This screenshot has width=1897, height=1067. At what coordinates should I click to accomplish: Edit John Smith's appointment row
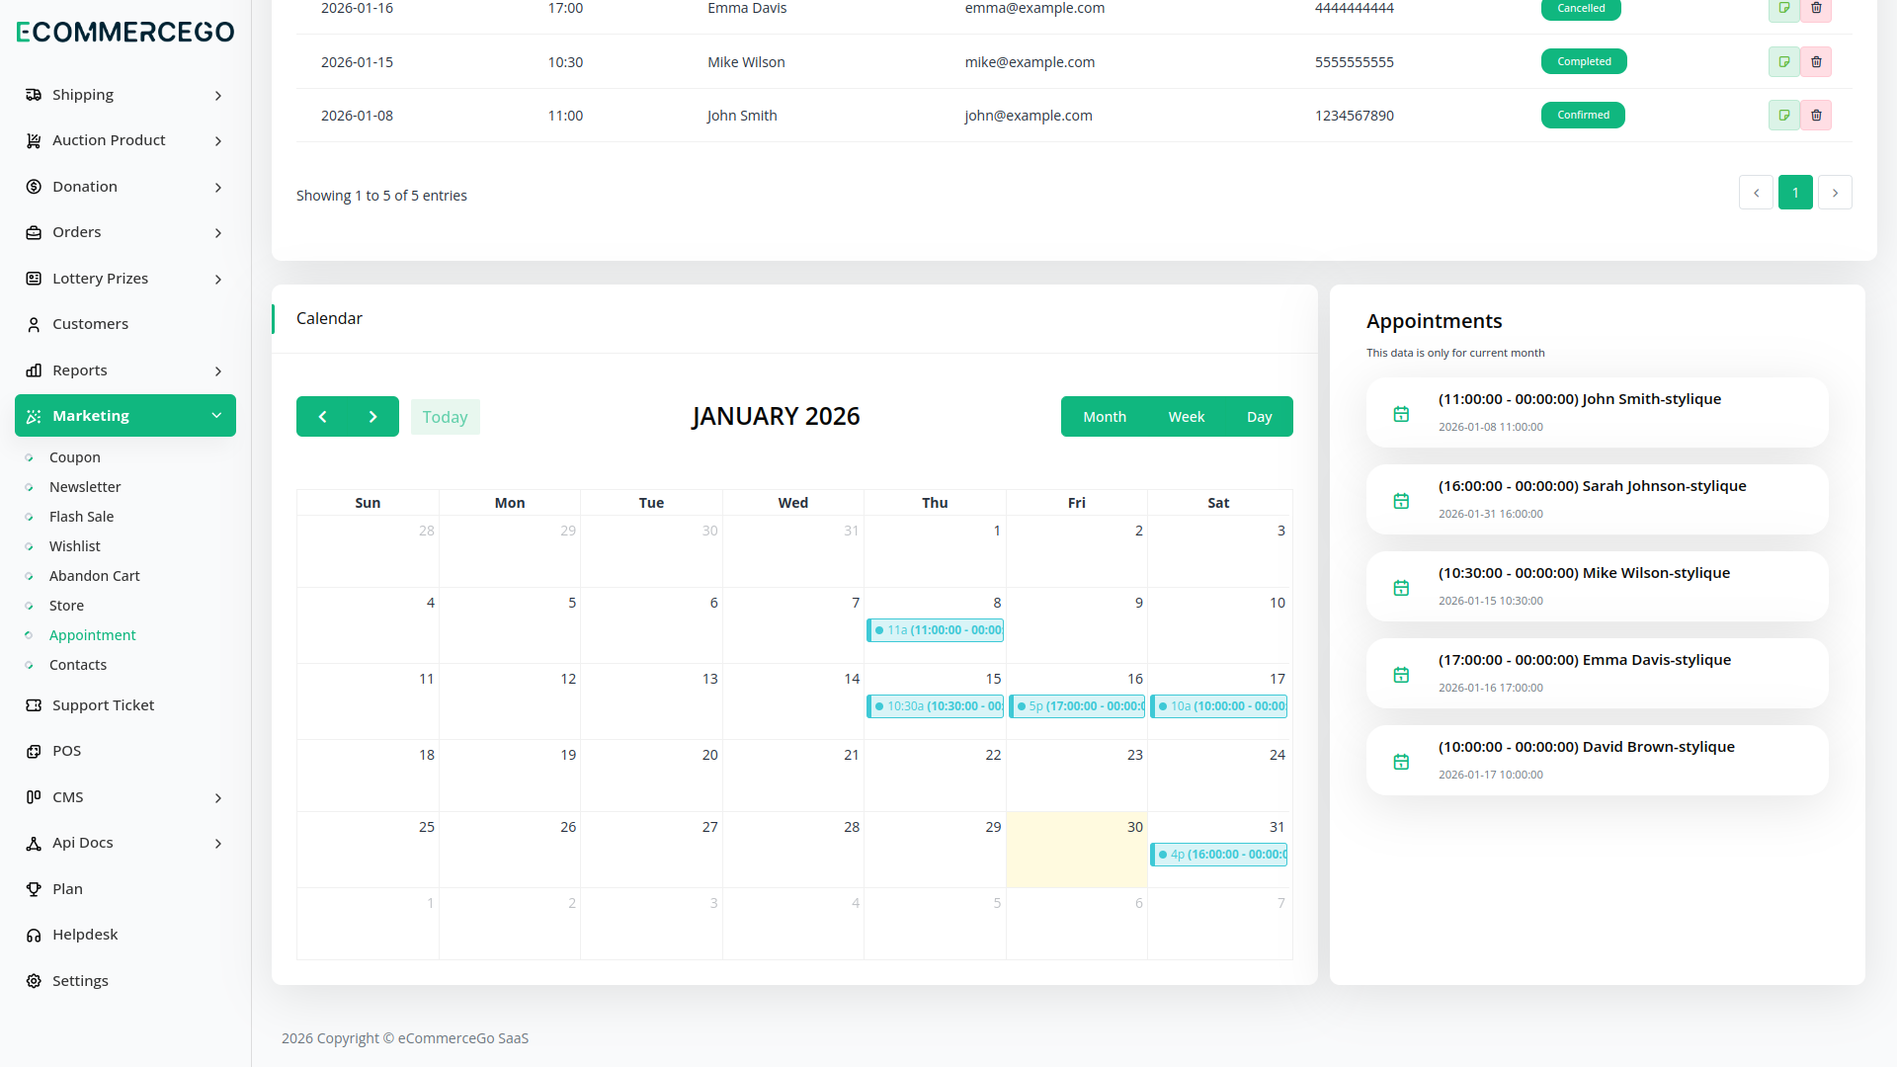click(x=1783, y=115)
